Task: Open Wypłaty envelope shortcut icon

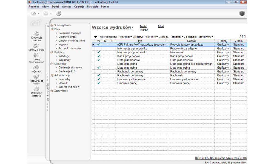Action: tap(36, 69)
